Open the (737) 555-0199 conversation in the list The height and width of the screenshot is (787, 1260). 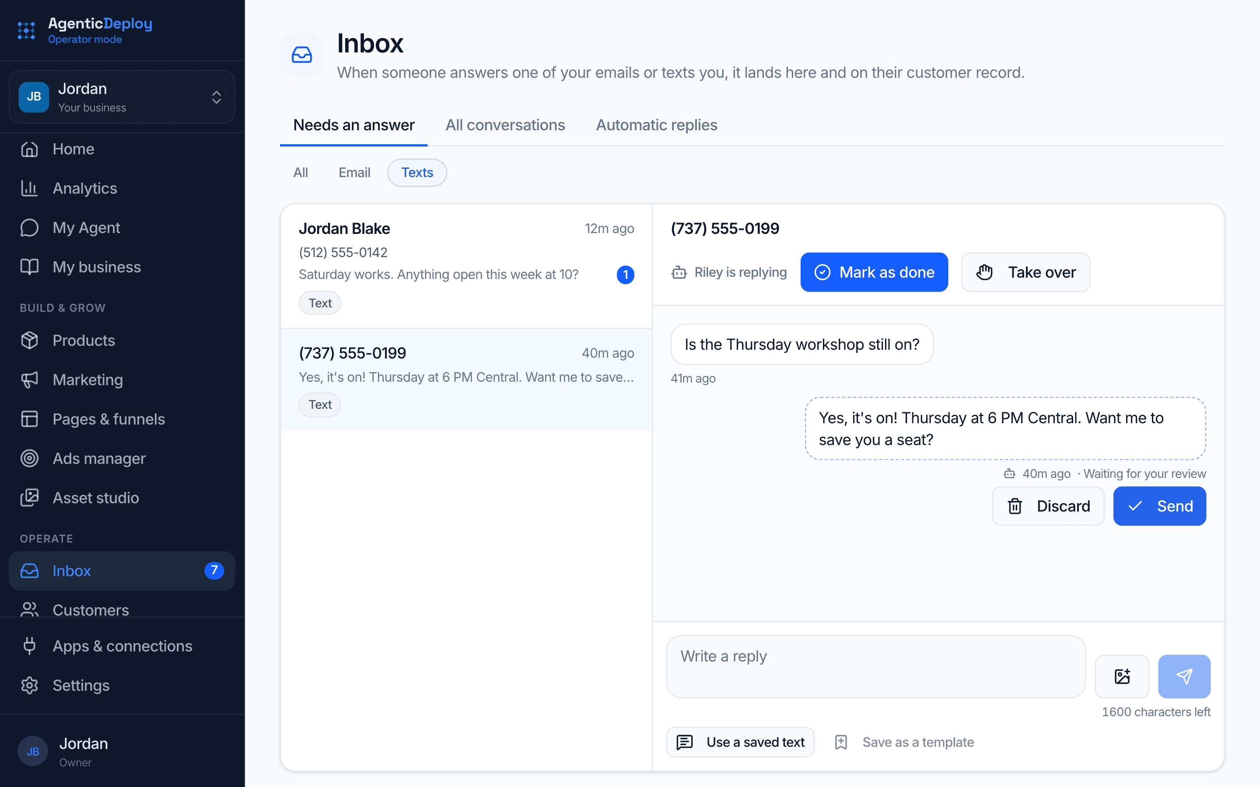click(x=466, y=380)
